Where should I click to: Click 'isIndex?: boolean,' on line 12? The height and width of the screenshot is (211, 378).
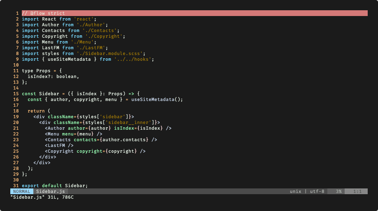(x=53, y=76)
